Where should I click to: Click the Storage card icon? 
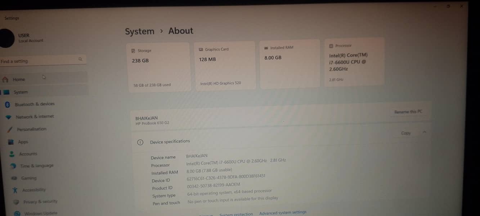pos(133,51)
